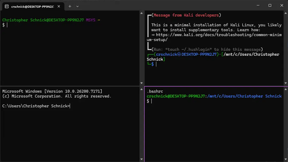Minimize the Windows Terminal window

click(x=258, y=5)
